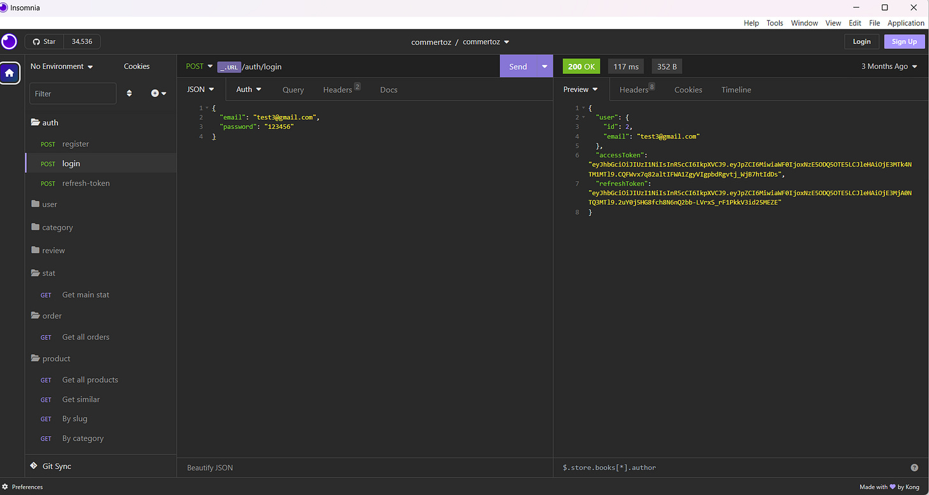Open the Edit menu
Image resolution: width=929 pixels, height=495 pixels.
point(855,23)
